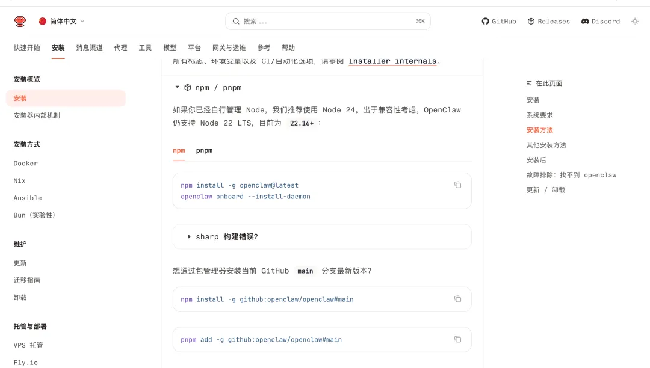The height and width of the screenshot is (368, 650).
Task: Open the 网关与运维 tab
Action: pyautogui.click(x=229, y=48)
